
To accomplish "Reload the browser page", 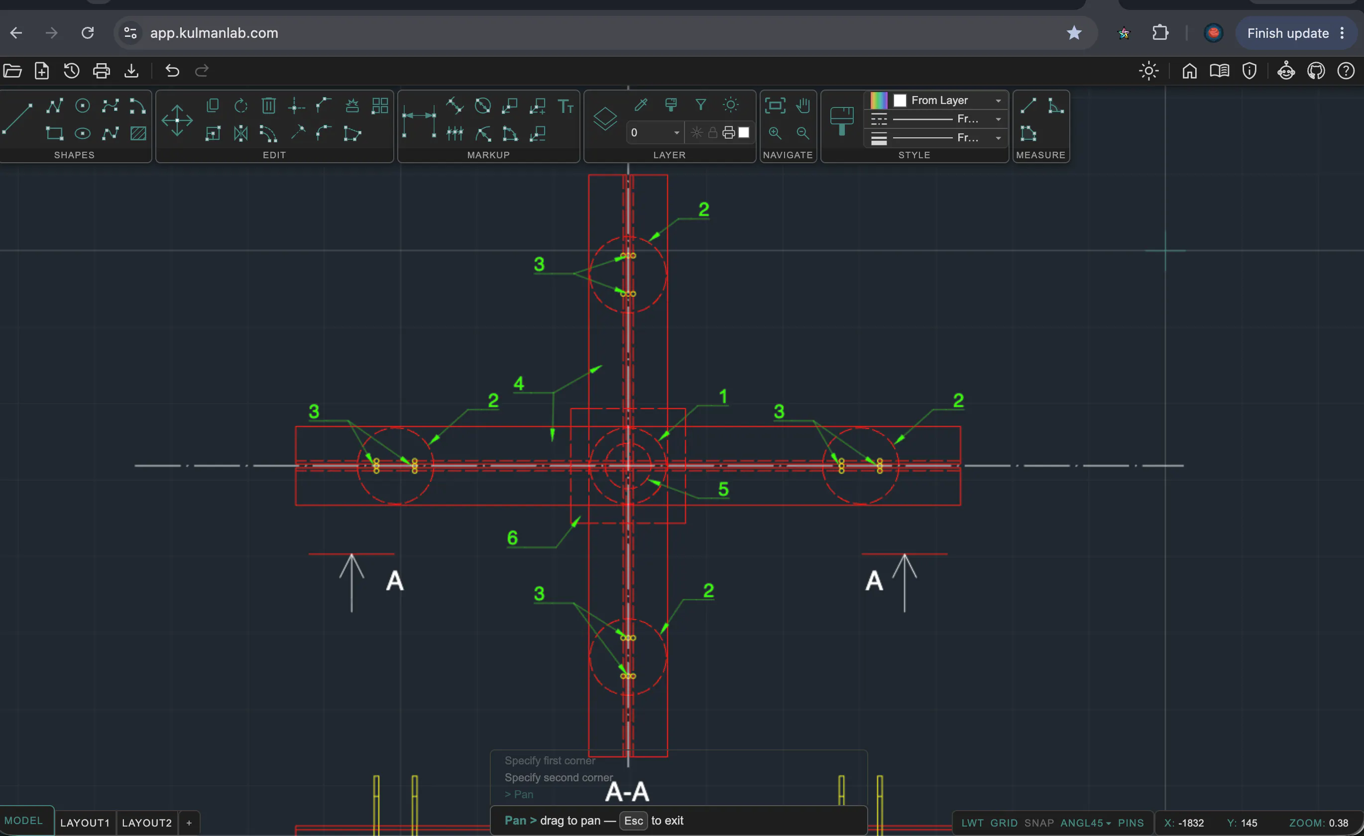I will coord(88,33).
